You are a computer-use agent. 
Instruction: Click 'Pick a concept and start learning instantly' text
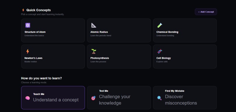[x=42, y=14]
